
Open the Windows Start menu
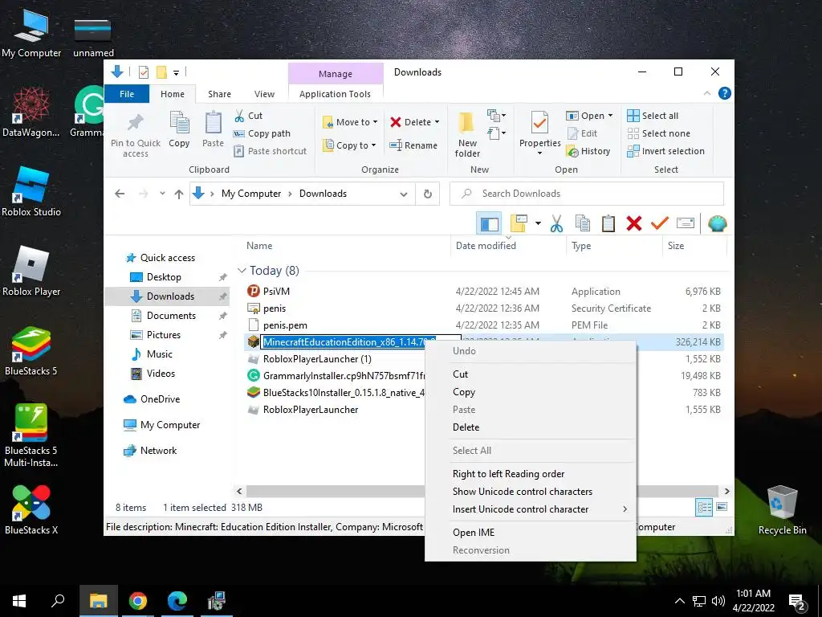click(x=19, y=601)
